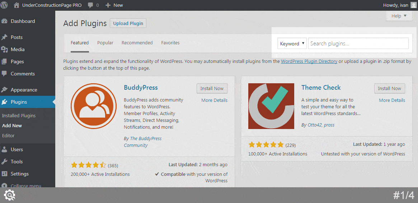
Task: Switch to the Popular tab
Action: pos(105,43)
